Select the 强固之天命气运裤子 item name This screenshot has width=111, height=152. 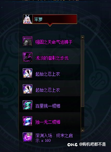coord(54,42)
